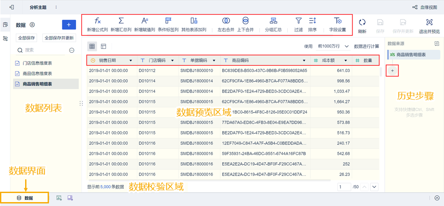Click the # type icon of 成本额
Image resolution: width=444 pixels, height=206 pixels.
point(316,61)
